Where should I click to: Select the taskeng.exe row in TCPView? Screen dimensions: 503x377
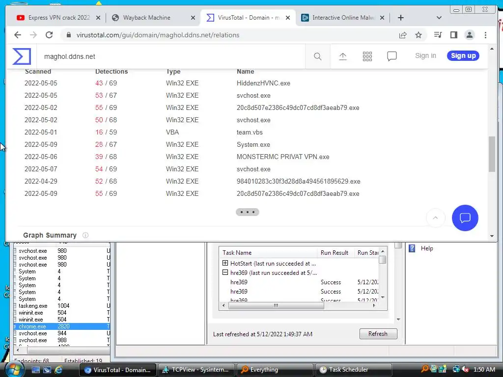(x=61, y=306)
